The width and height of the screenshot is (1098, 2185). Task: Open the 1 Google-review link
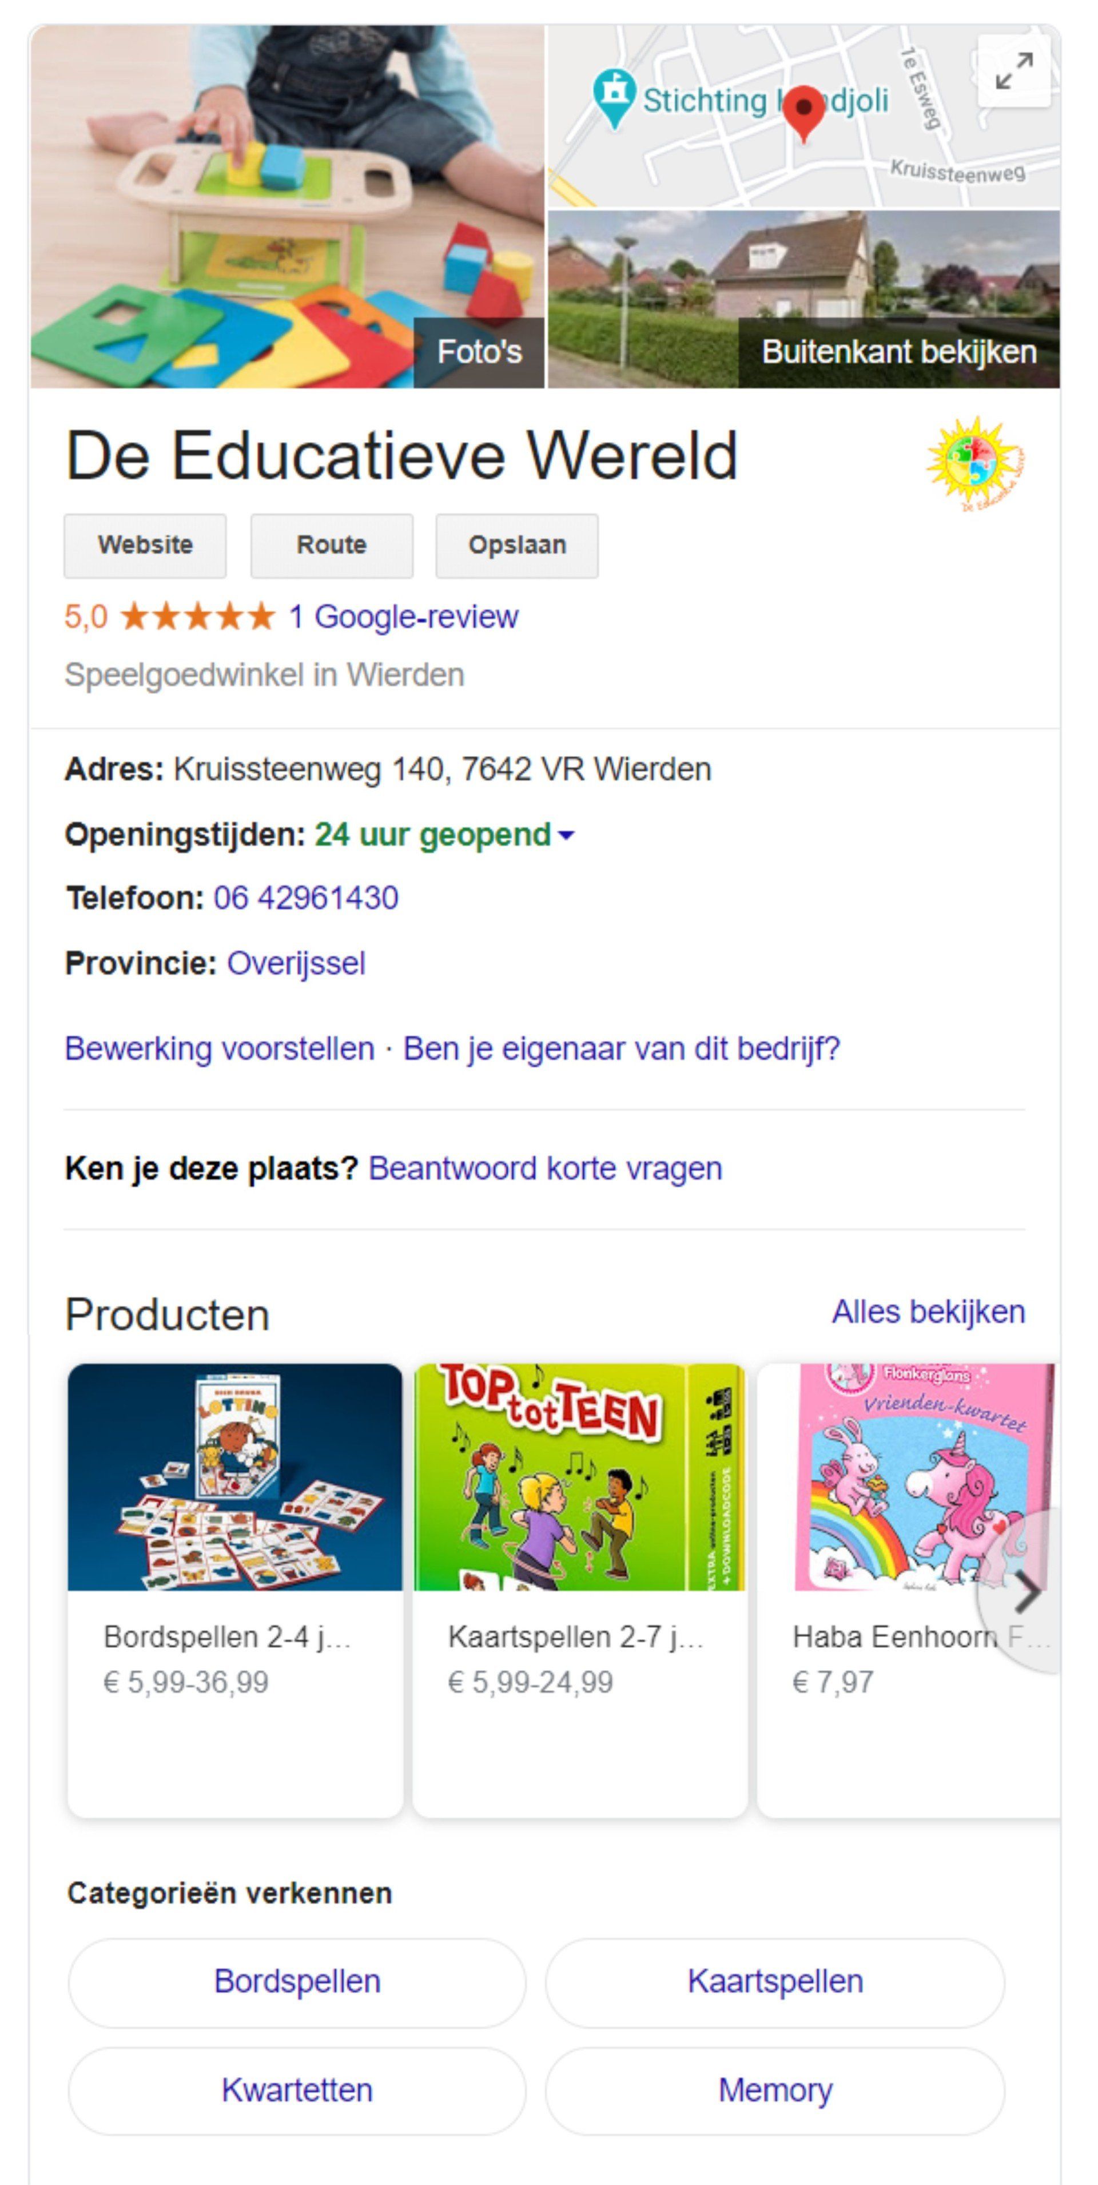(x=404, y=617)
